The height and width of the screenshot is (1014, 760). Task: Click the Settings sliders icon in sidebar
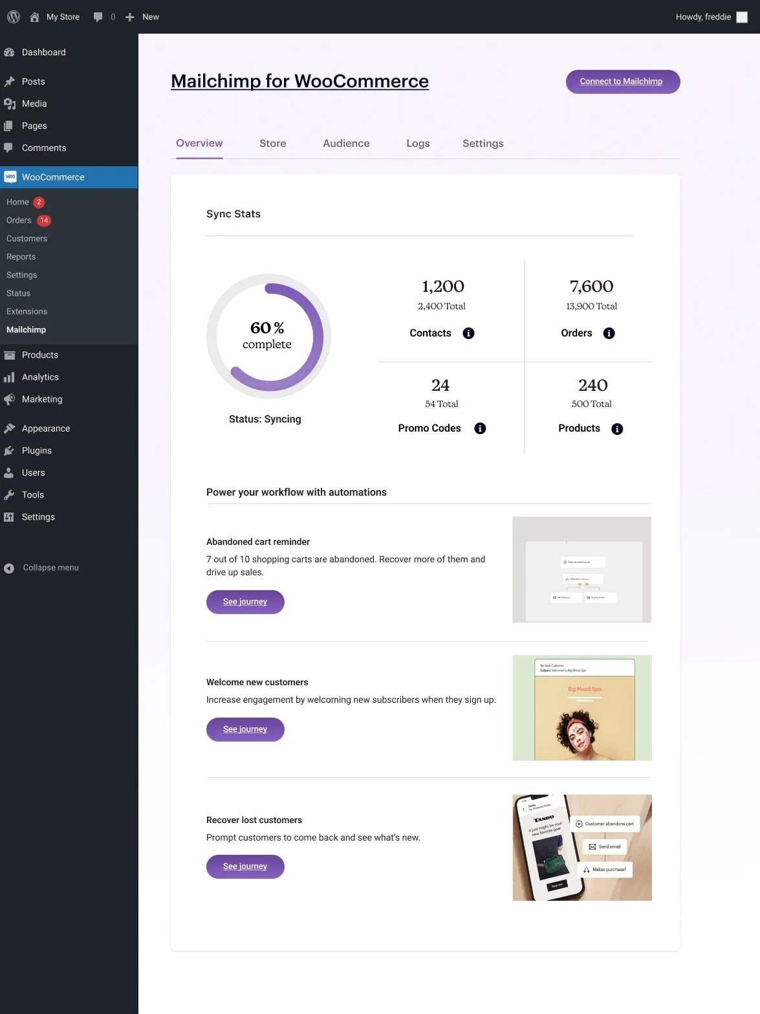[8, 517]
